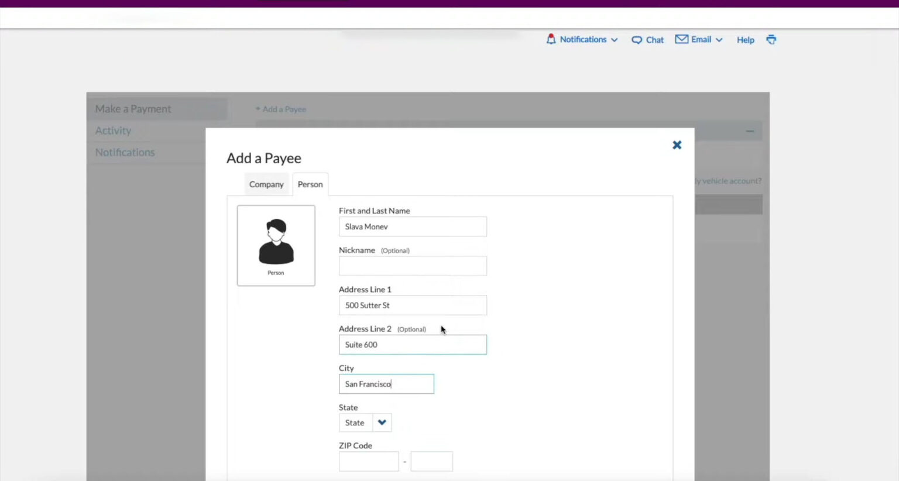Screen dimensions: 899x481
Task: Open Notifications from the left sidebar
Action: (125, 152)
